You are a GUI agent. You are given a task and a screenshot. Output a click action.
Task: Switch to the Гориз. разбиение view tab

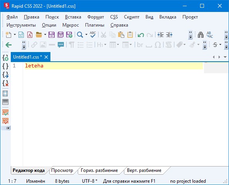[x=99, y=170]
